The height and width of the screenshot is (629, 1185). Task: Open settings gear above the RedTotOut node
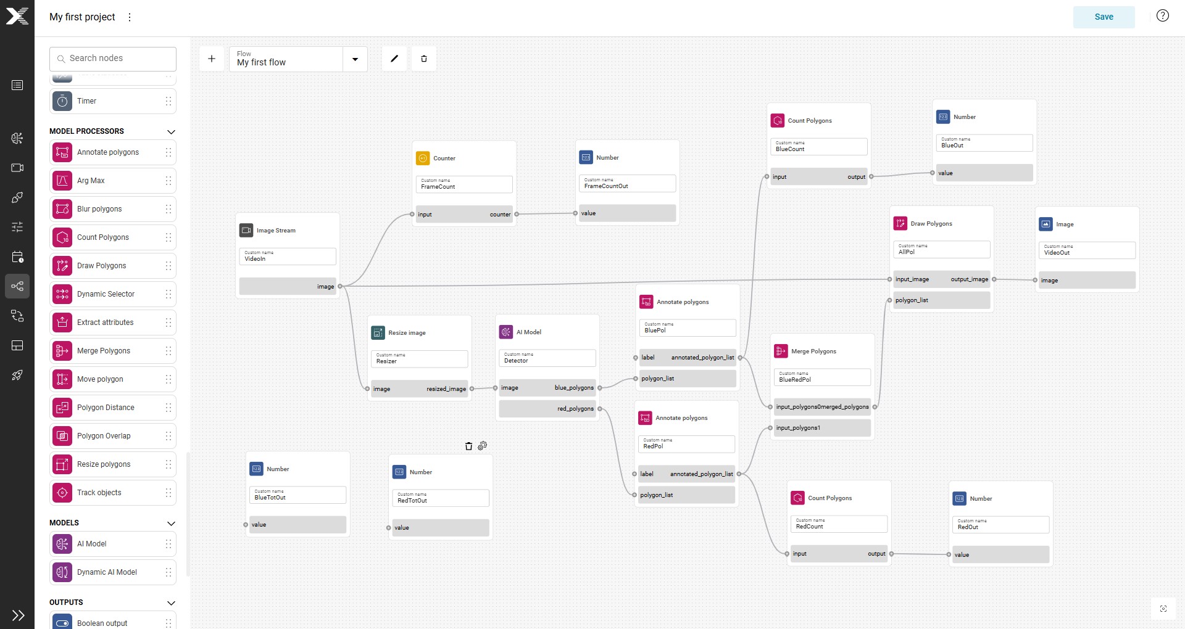pyautogui.click(x=483, y=445)
